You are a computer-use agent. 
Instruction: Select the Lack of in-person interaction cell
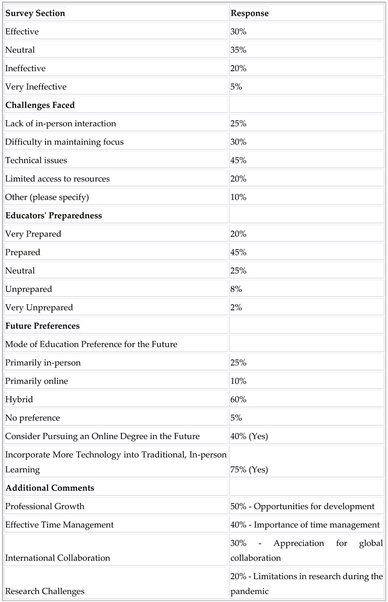(x=61, y=123)
